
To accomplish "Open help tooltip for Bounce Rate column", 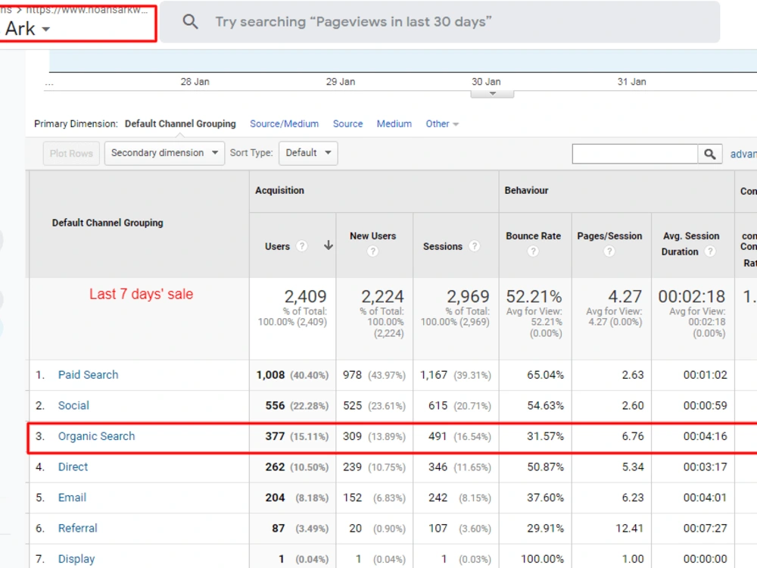I will (x=533, y=251).
